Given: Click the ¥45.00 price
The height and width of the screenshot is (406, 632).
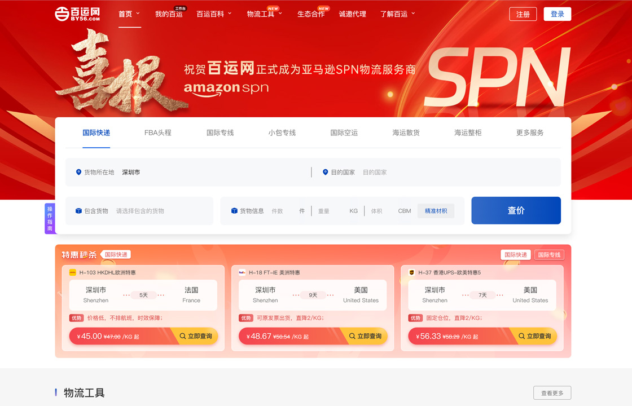Looking at the screenshot, I should (90, 336).
